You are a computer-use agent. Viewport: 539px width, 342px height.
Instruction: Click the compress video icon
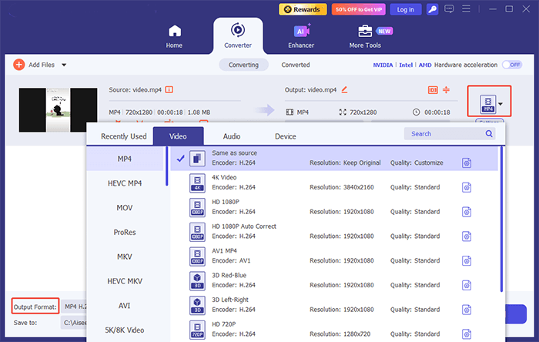coord(446,89)
